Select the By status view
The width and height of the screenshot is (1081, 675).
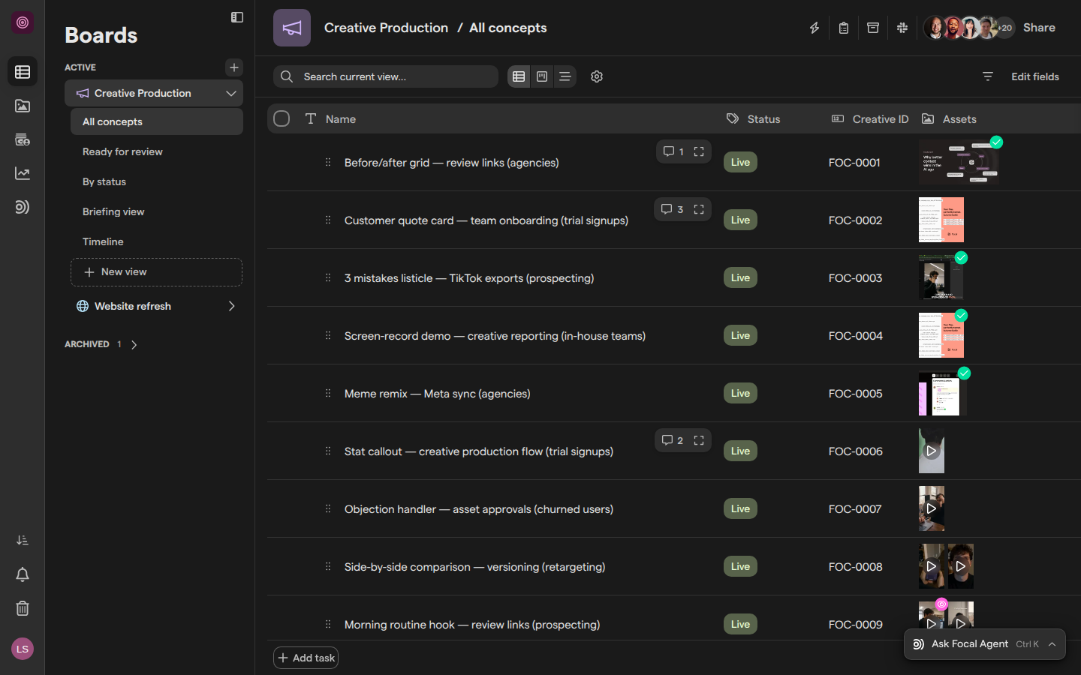click(x=157, y=181)
